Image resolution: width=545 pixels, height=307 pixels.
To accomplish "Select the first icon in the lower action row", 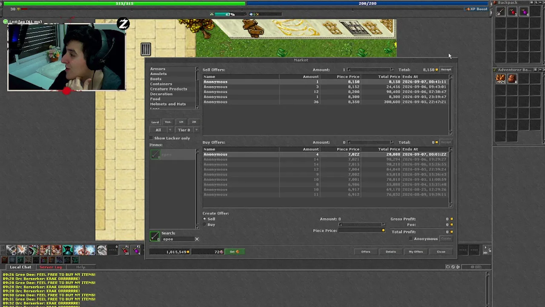I will coord(4,260).
